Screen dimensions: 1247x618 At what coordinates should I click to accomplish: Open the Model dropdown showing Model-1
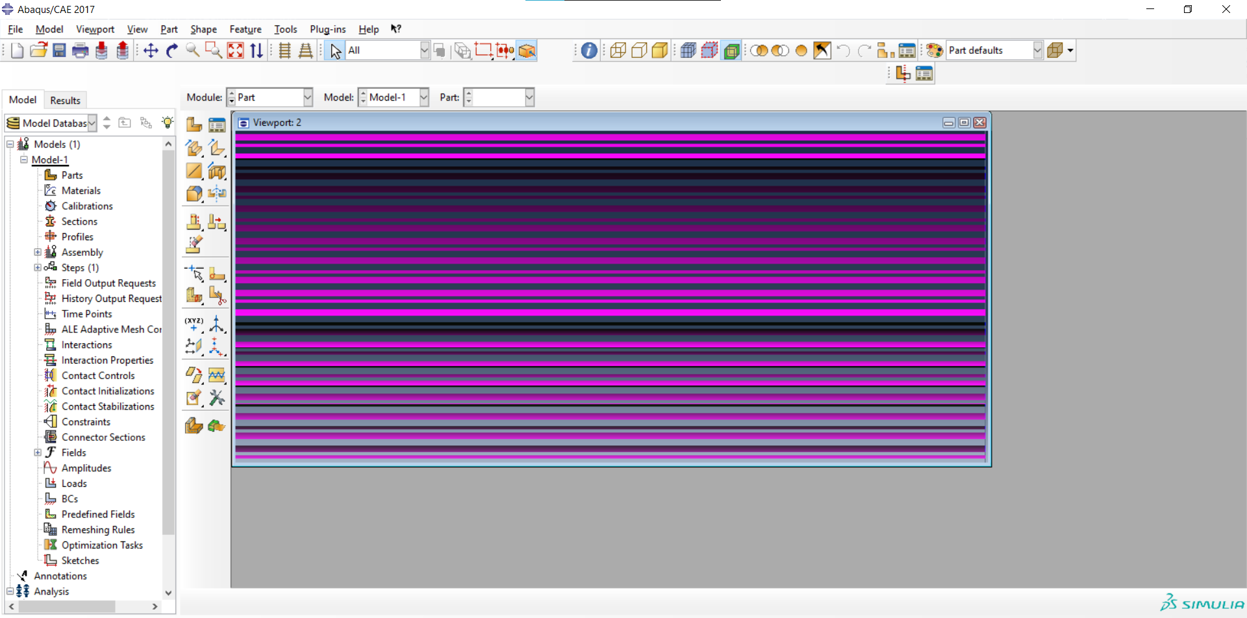394,97
